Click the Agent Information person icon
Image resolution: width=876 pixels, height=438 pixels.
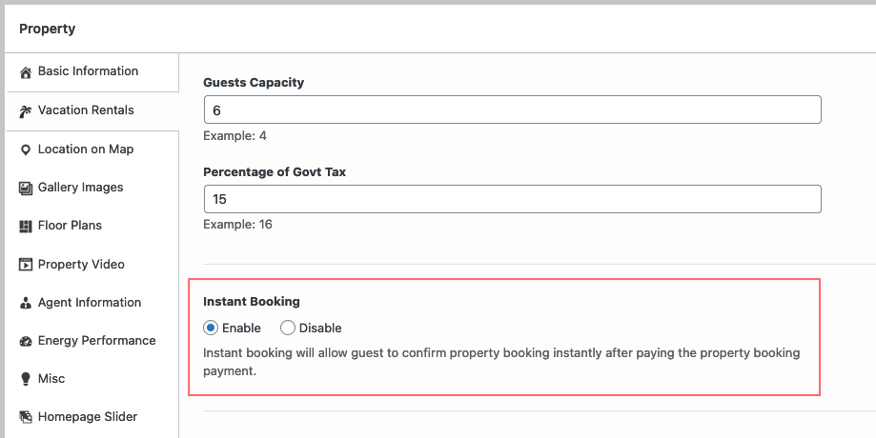25,303
